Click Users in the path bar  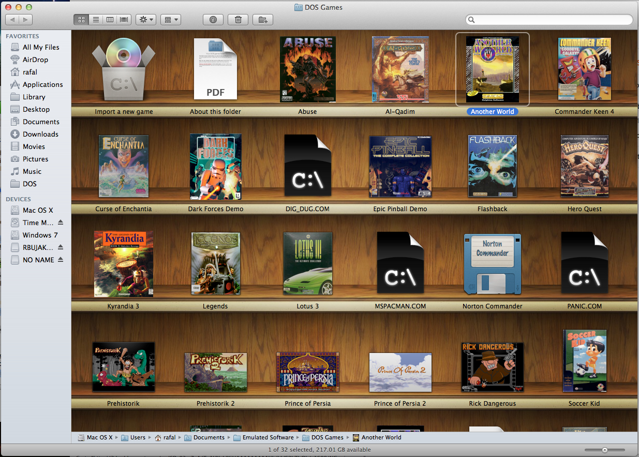click(133, 437)
